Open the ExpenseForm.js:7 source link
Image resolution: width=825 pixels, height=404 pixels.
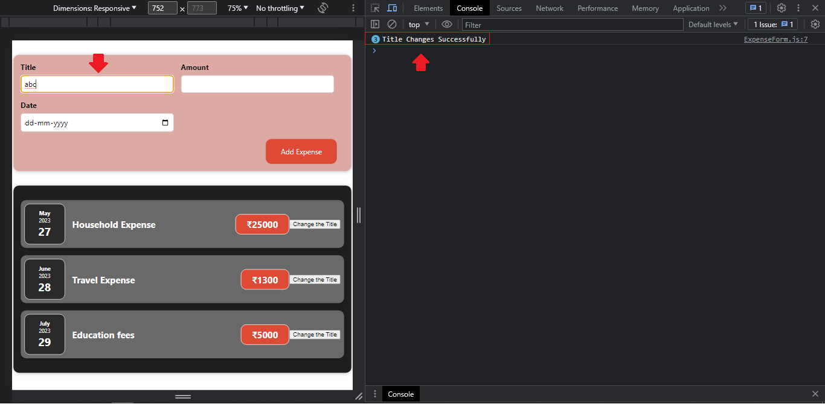pyautogui.click(x=775, y=39)
